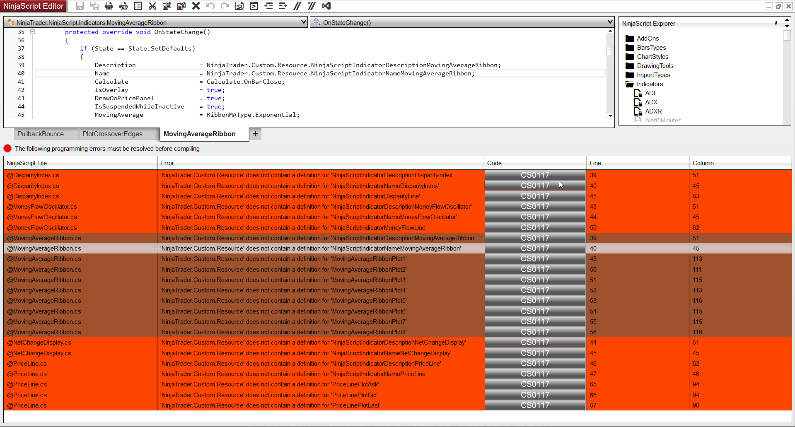Paste clipboard using toolbar icon

(181, 6)
